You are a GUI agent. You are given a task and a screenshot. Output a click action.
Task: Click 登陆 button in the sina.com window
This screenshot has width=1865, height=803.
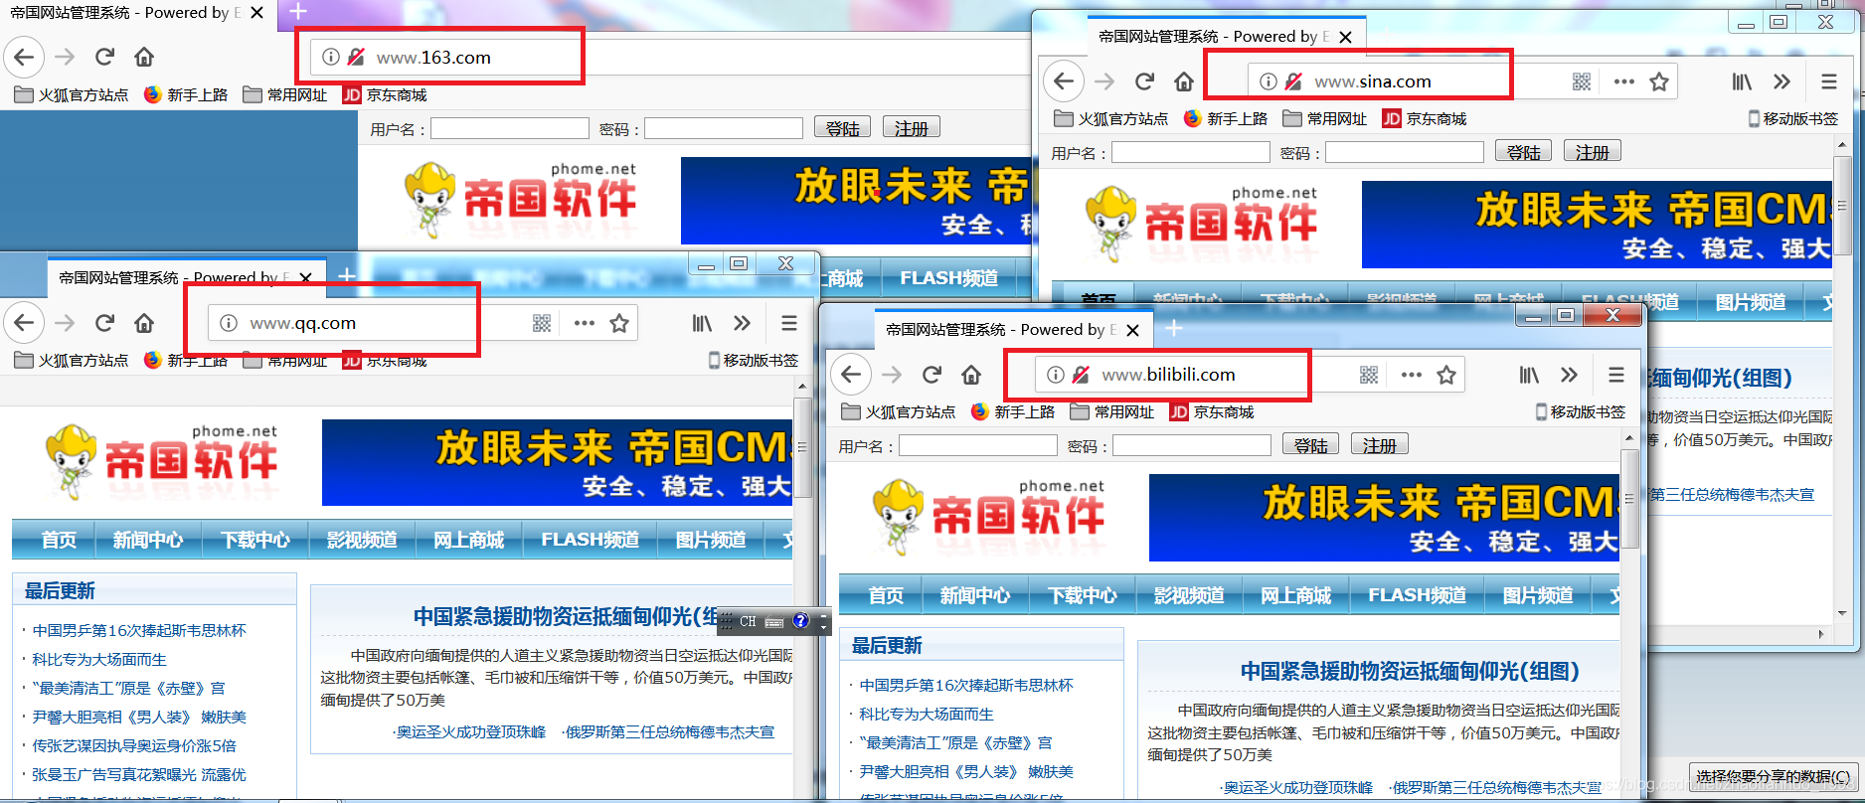click(x=1523, y=152)
